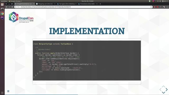This screenshot has height=95, width=169.
Task: Click the getTotalPrice multiply code line
Action: click(x=69, y=64)
